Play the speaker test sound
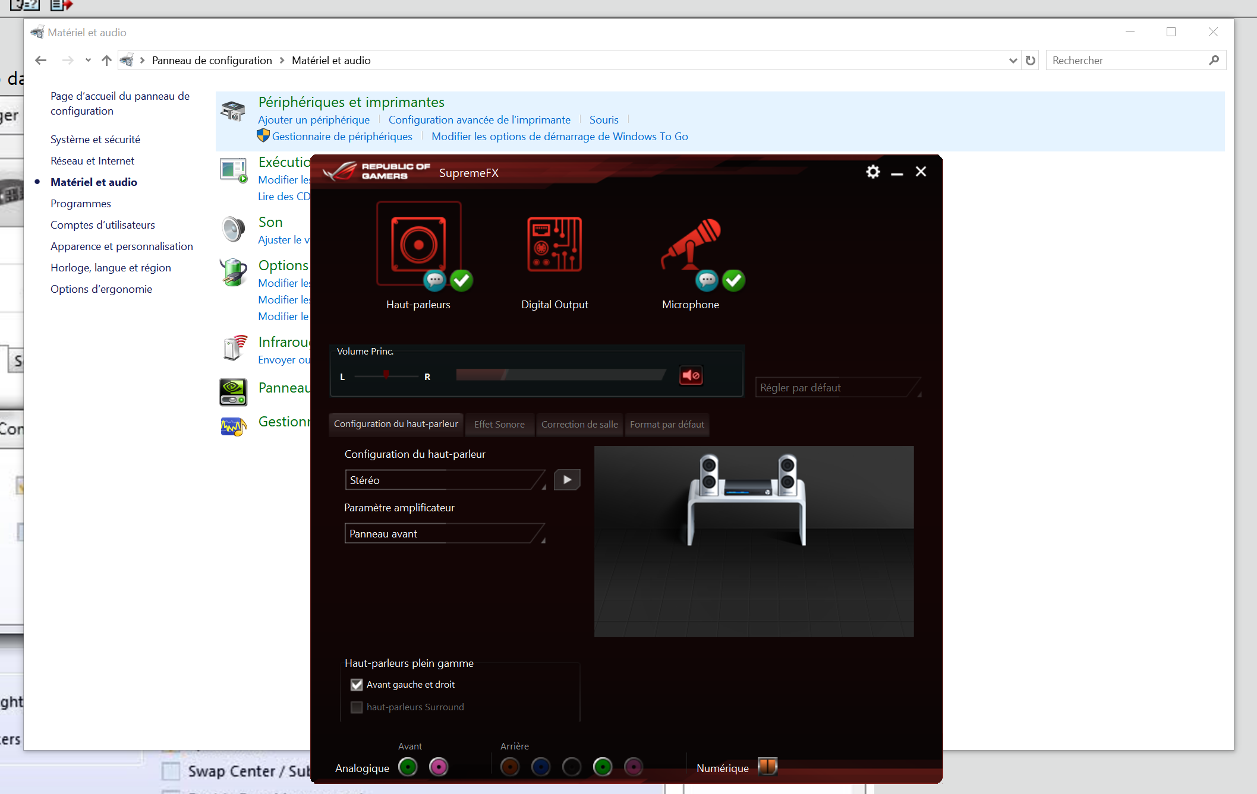 click(567, 480)
